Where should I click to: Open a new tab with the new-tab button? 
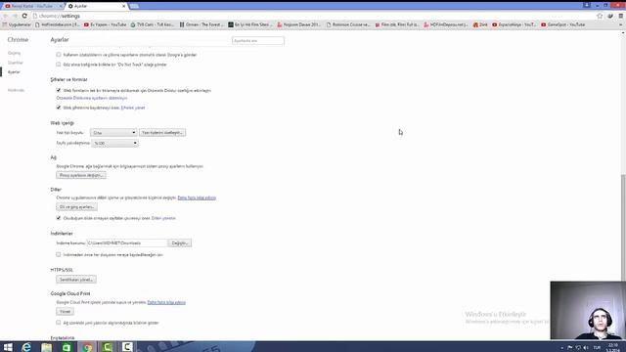coord(134,6)
